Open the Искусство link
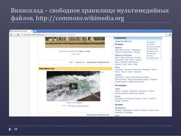This screenshot has height=136, width=181. 129,57
